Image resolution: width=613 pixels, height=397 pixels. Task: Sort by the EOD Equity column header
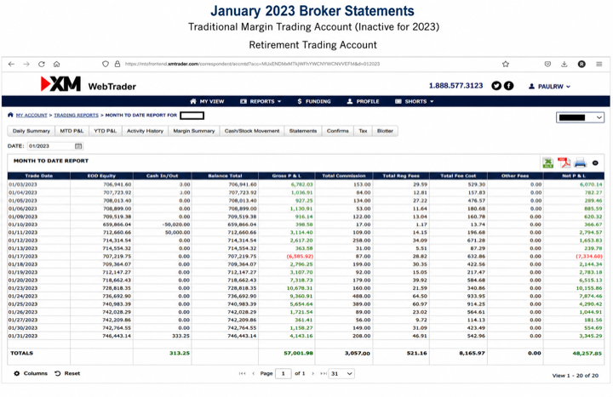(101, 176)
